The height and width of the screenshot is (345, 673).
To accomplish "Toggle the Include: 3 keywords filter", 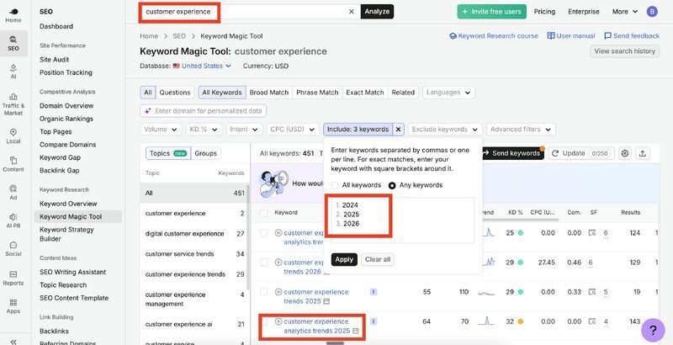I will point(358,129).
